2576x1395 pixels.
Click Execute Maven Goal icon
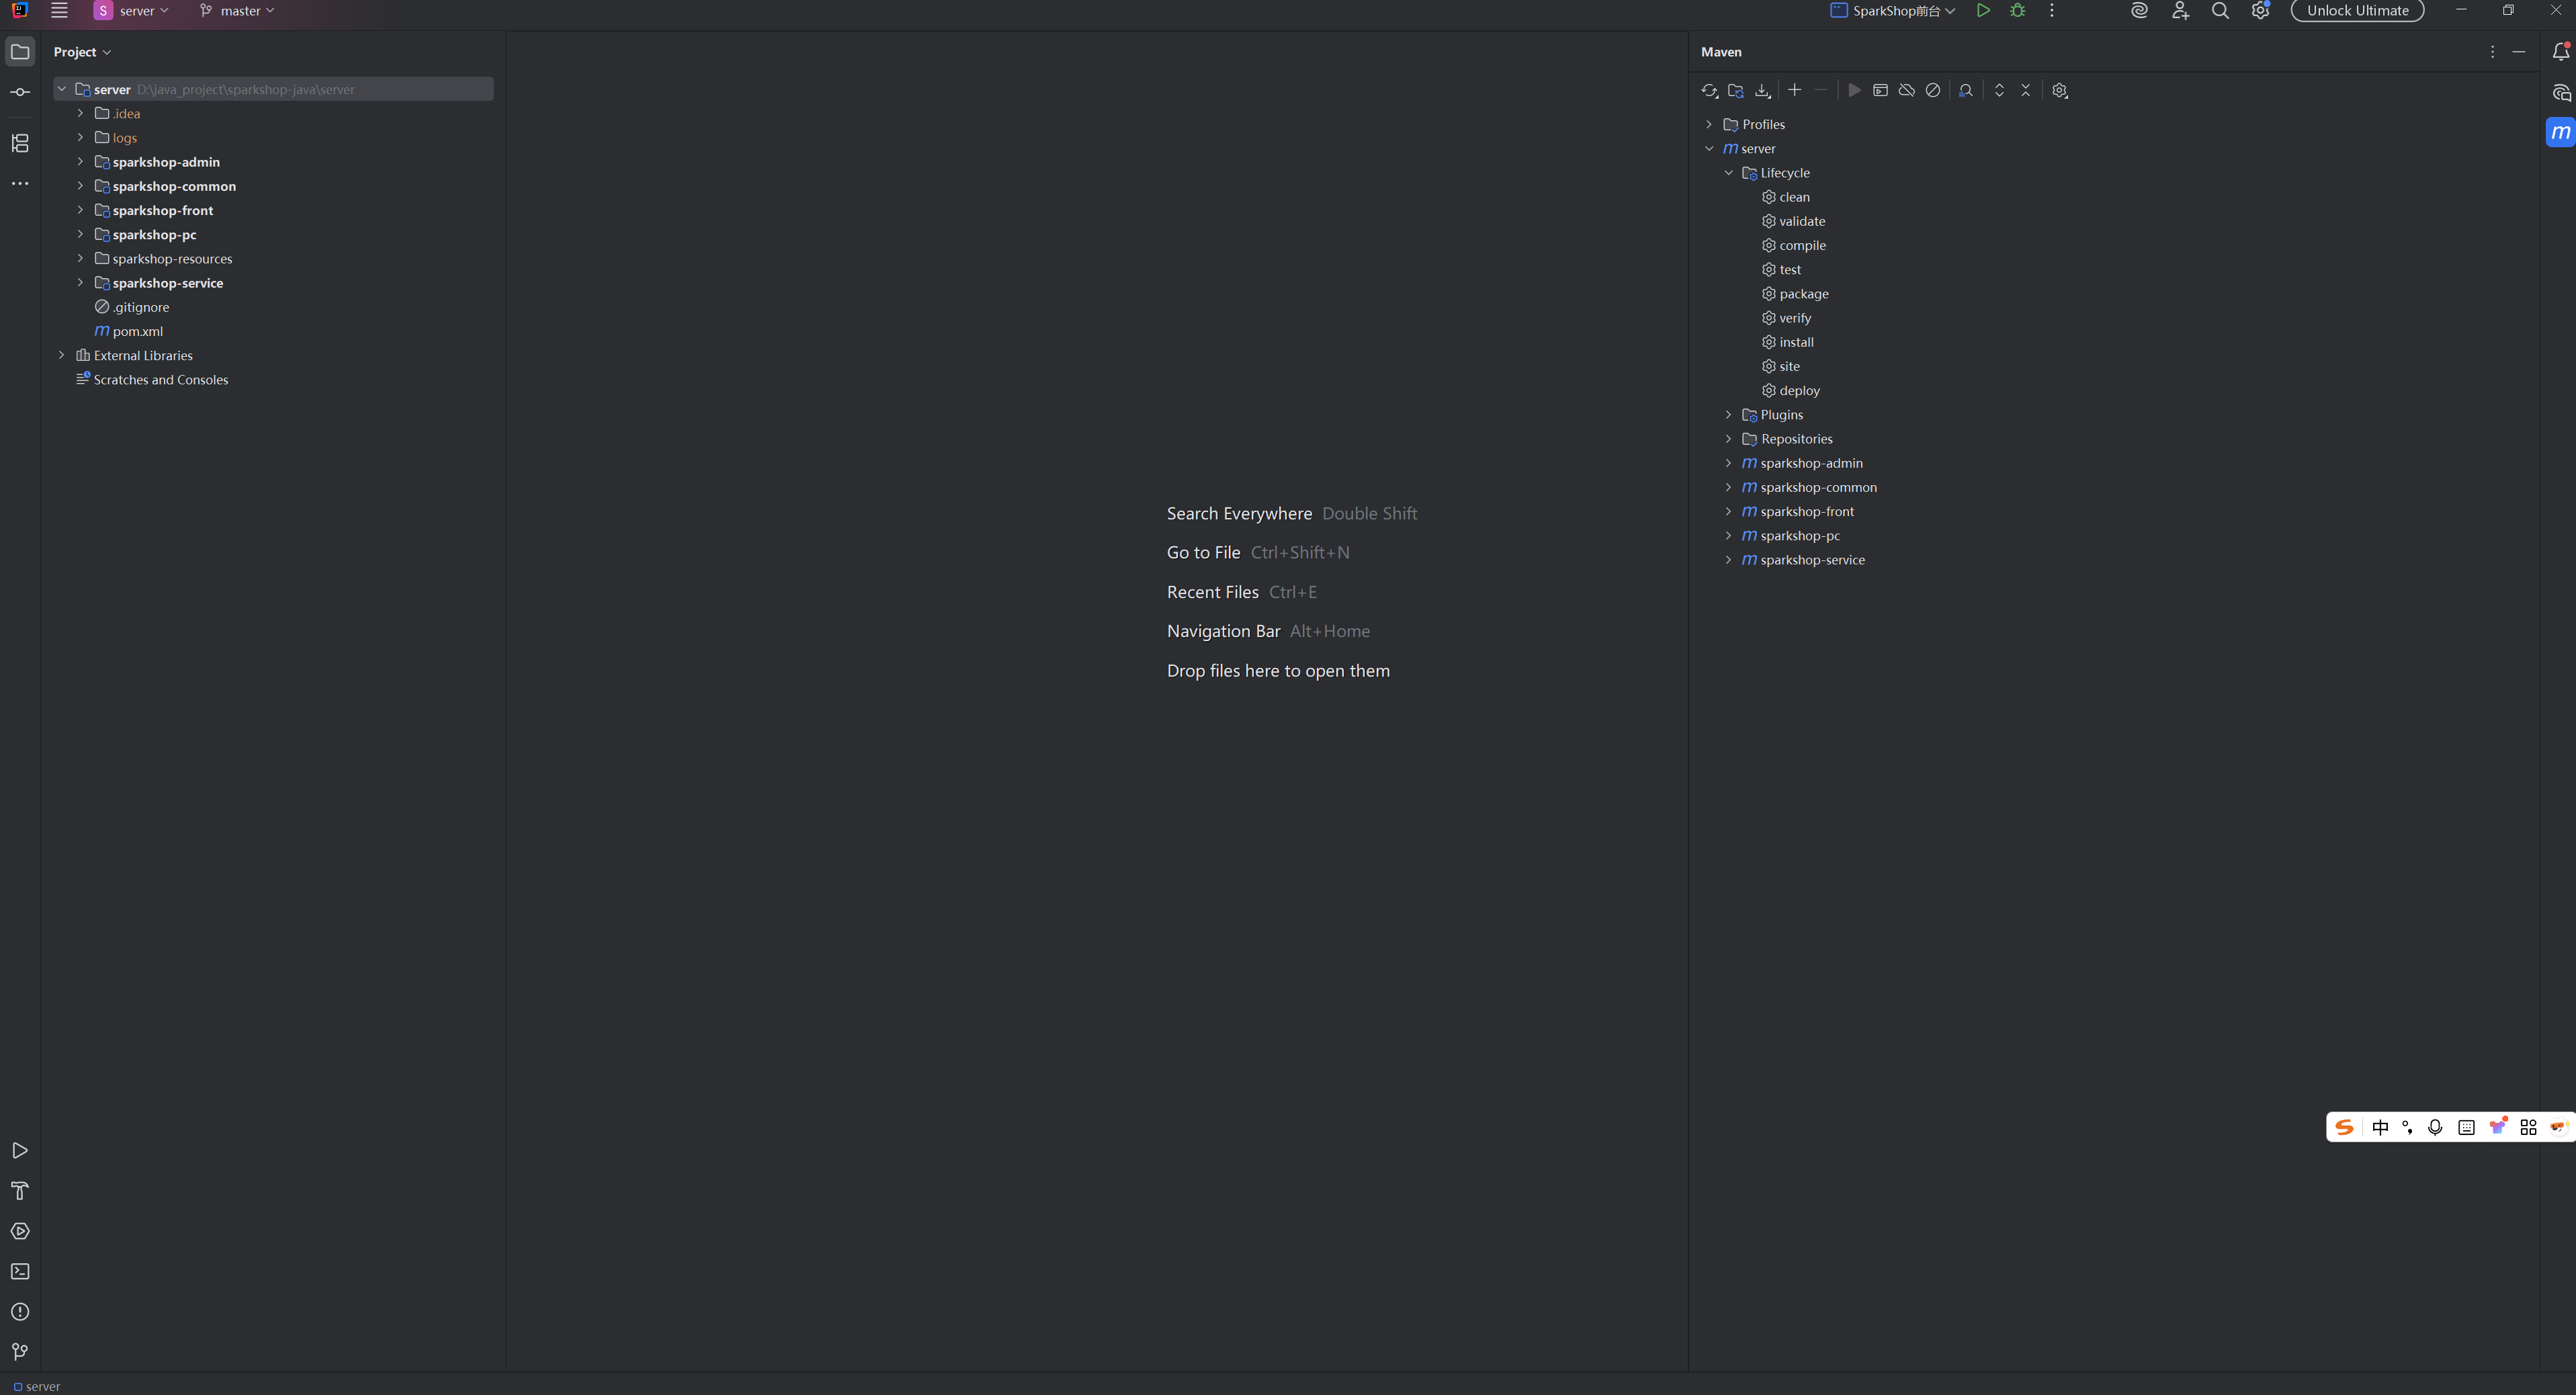[x=1880, y=90]
